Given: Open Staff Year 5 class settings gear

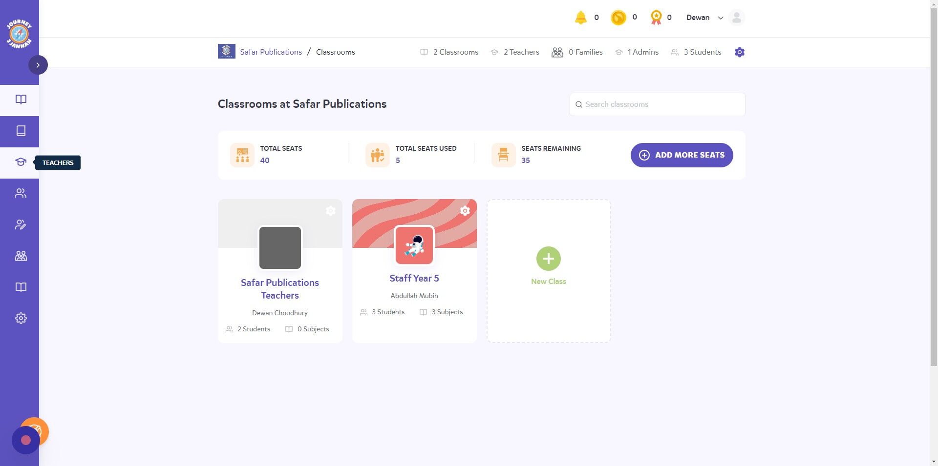Looking at the screenshot, I should pos(465,210).
